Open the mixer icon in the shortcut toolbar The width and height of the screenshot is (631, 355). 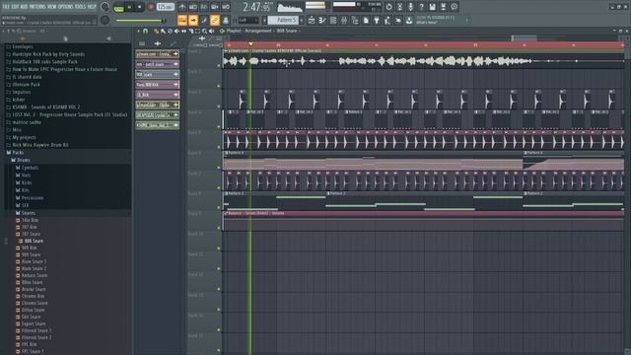(x=344, y=20)
